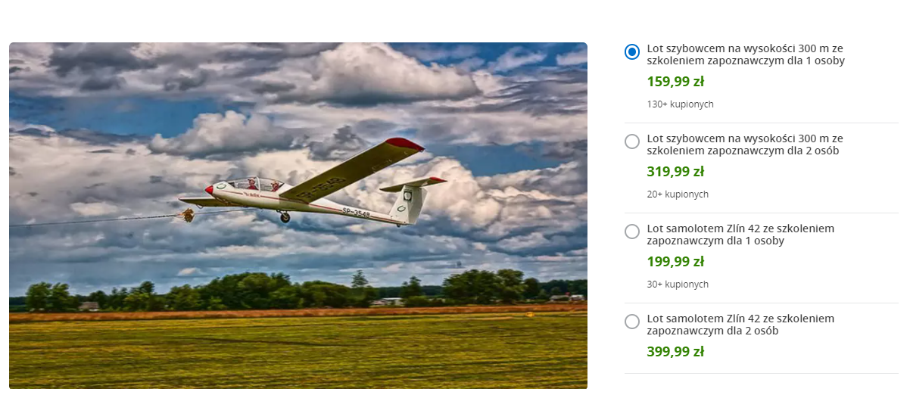
Task: Click the glider's tail fin logo
Action: tap(407, 195)
